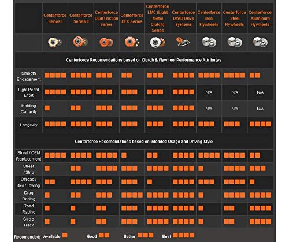Click the "Holding Capacity" row label
Image resolution: width=289 pixels, height=242 pixels.
(28, 109)
